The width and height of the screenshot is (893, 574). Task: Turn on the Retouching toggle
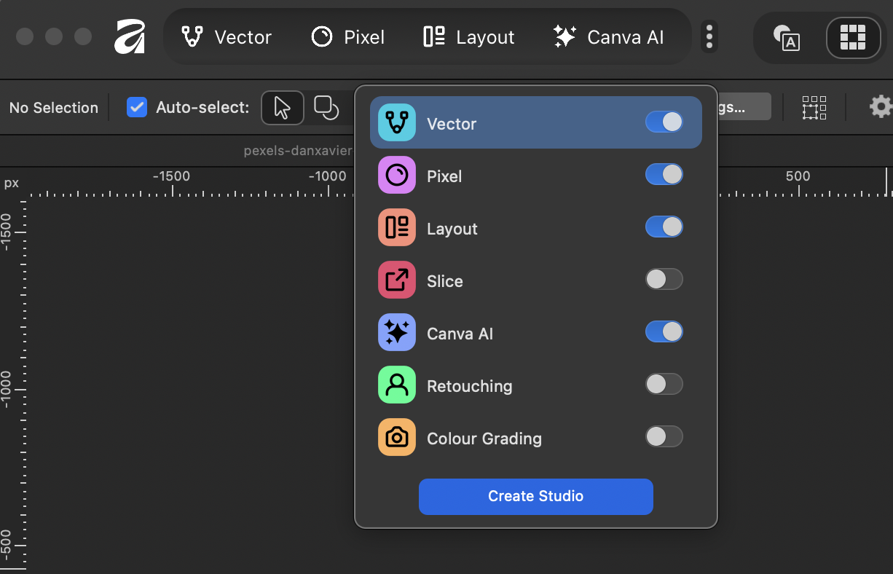(664, 385)
